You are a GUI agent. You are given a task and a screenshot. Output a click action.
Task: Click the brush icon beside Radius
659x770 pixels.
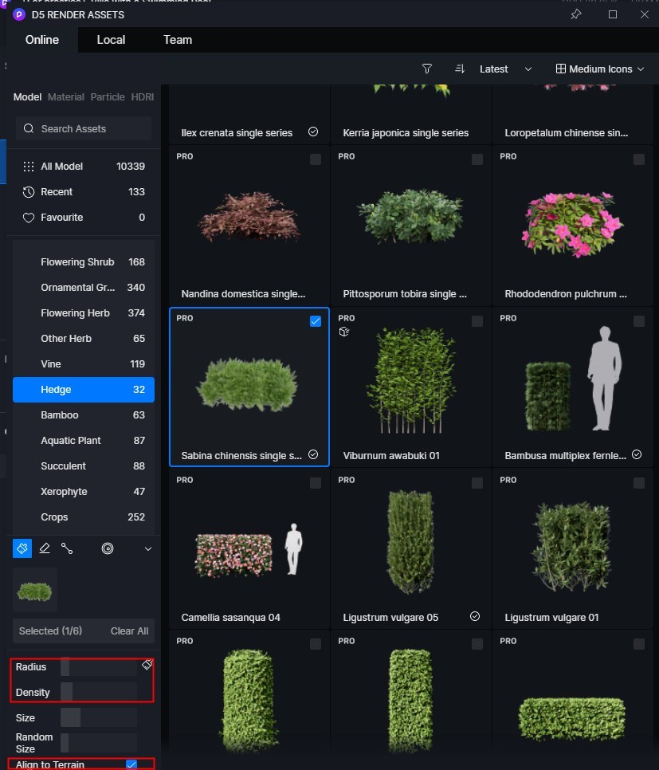click(147, 665)
